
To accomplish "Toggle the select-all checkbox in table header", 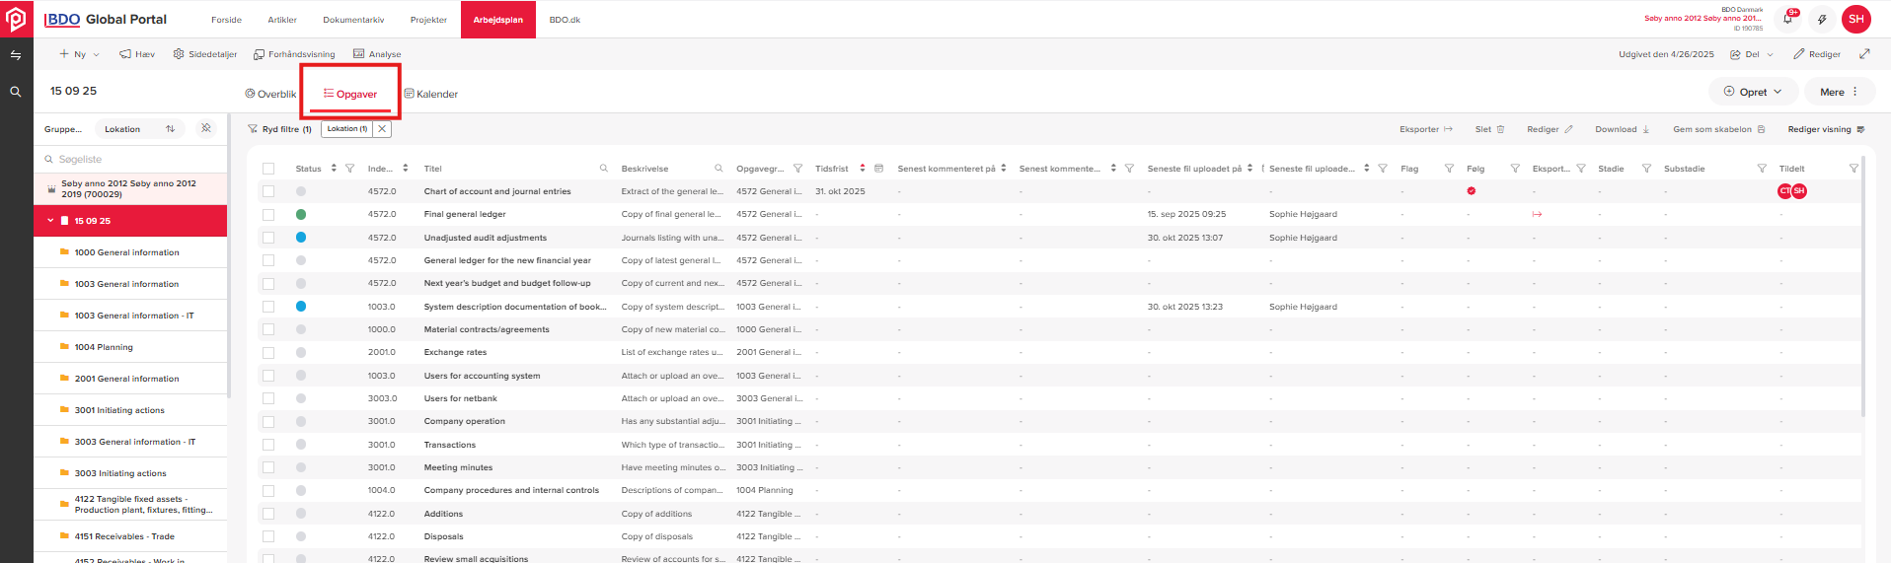I will click(x=268, y=169).
